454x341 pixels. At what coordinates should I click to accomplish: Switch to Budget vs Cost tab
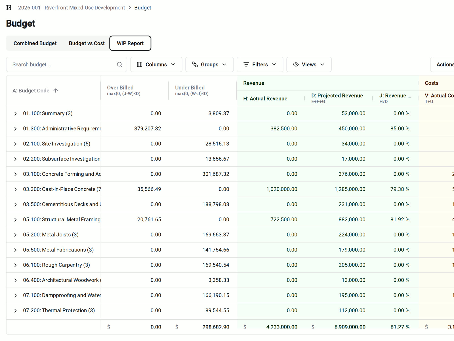(x=87, y=43)
